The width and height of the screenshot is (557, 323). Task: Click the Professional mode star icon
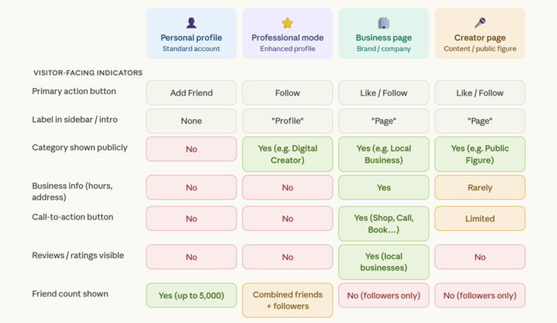(x=287, y=23)
